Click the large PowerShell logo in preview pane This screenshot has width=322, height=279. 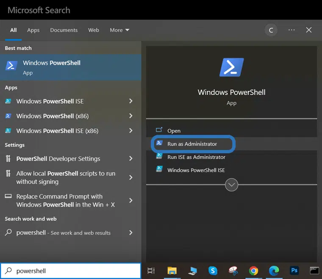231,67
